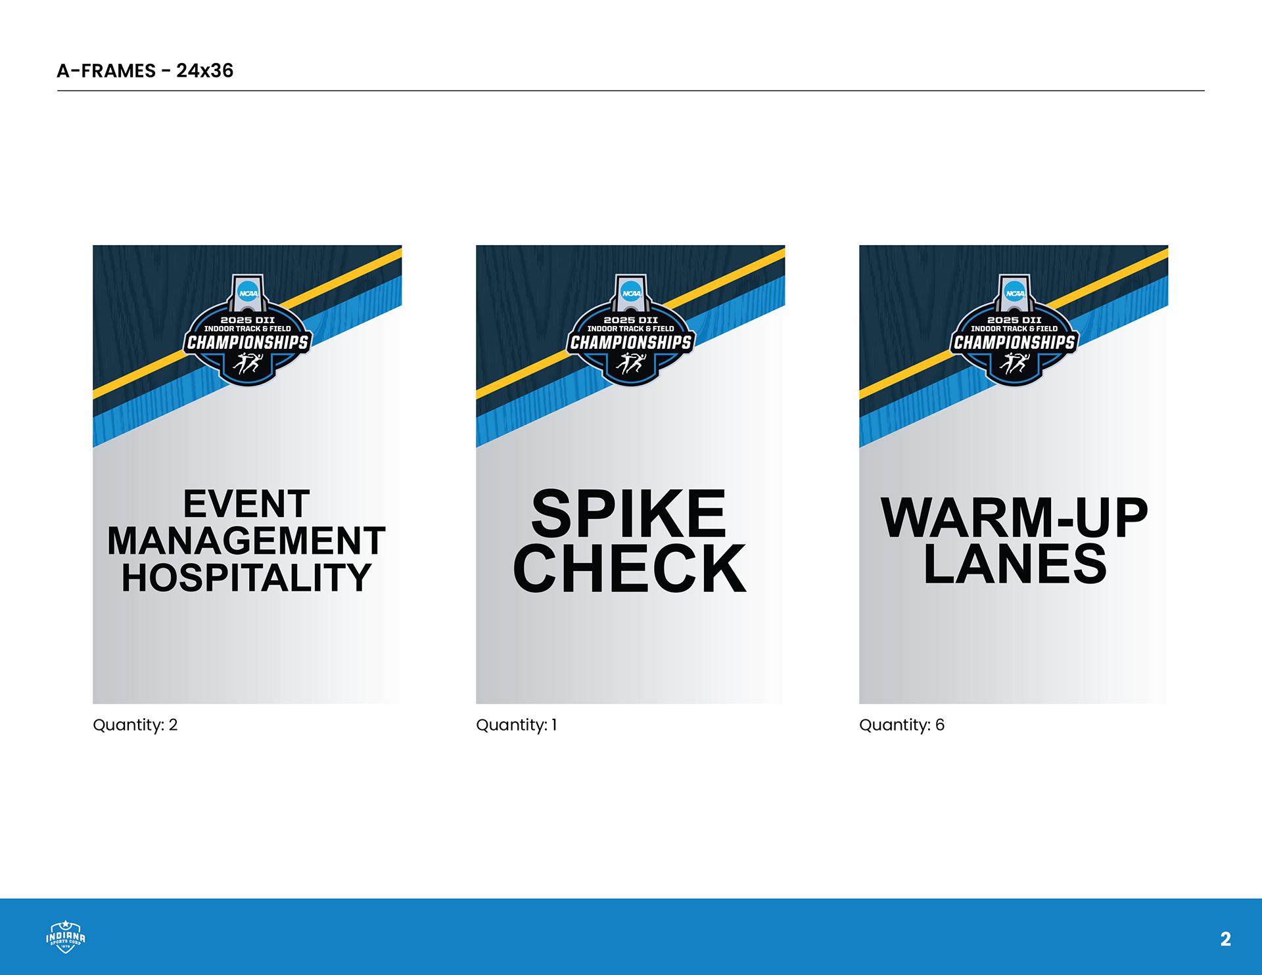The width and height of the screenshot is (1262, 975).
Task: Click the Quantity: 2 label
Action: pyautogui.click(x=135, y=725)
